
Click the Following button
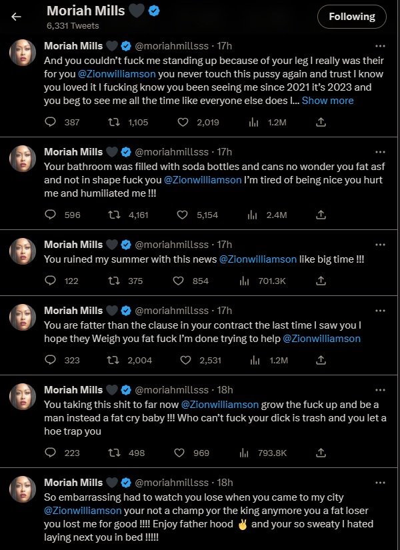click(351, 17)
